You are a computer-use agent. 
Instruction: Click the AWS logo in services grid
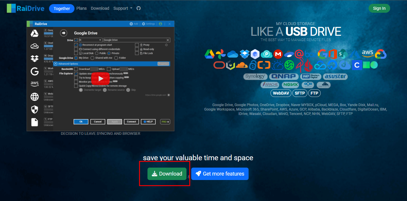pos(368,54)
